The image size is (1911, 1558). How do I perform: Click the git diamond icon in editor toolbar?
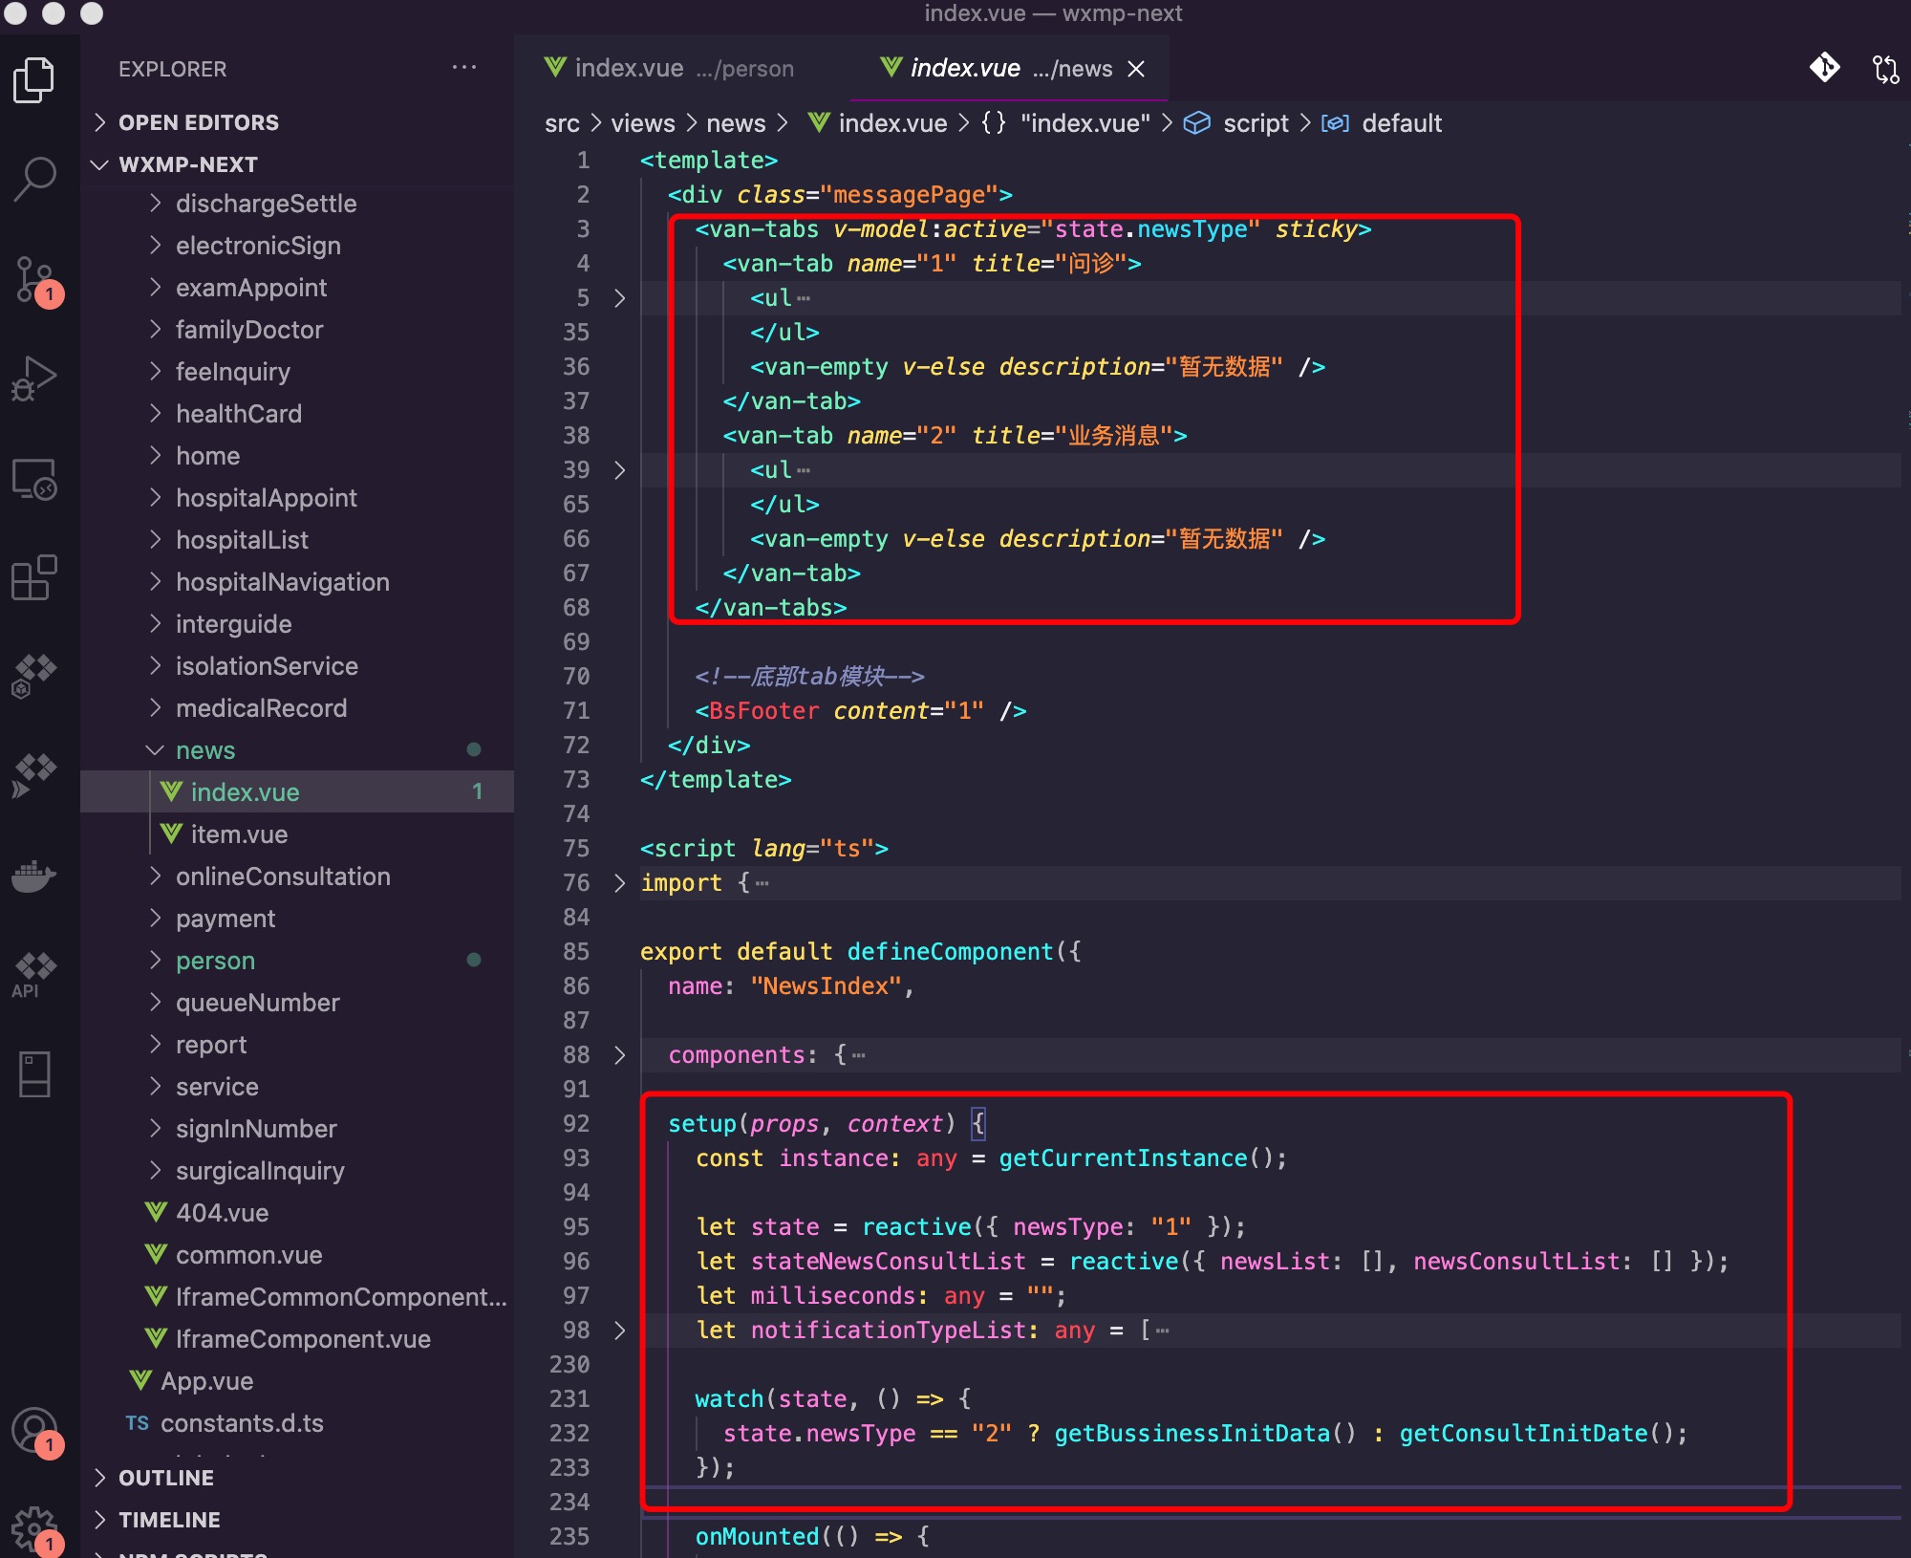tap(1824, 68)
